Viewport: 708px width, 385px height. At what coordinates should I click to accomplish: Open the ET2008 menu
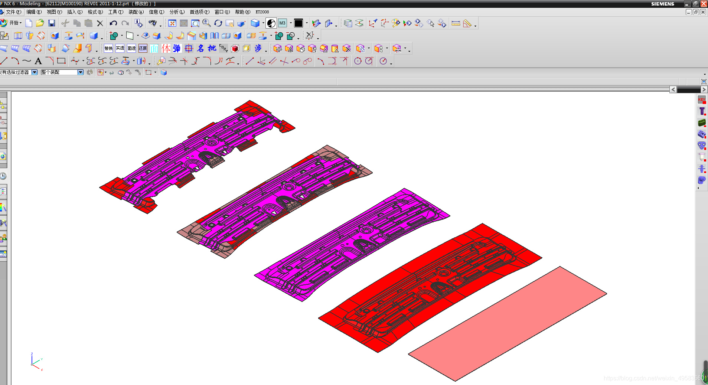[262, 12]
